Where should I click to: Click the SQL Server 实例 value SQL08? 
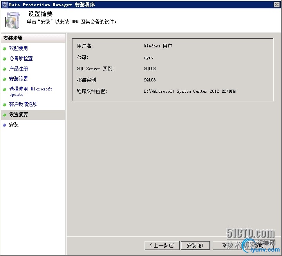[x=150, y=69]
